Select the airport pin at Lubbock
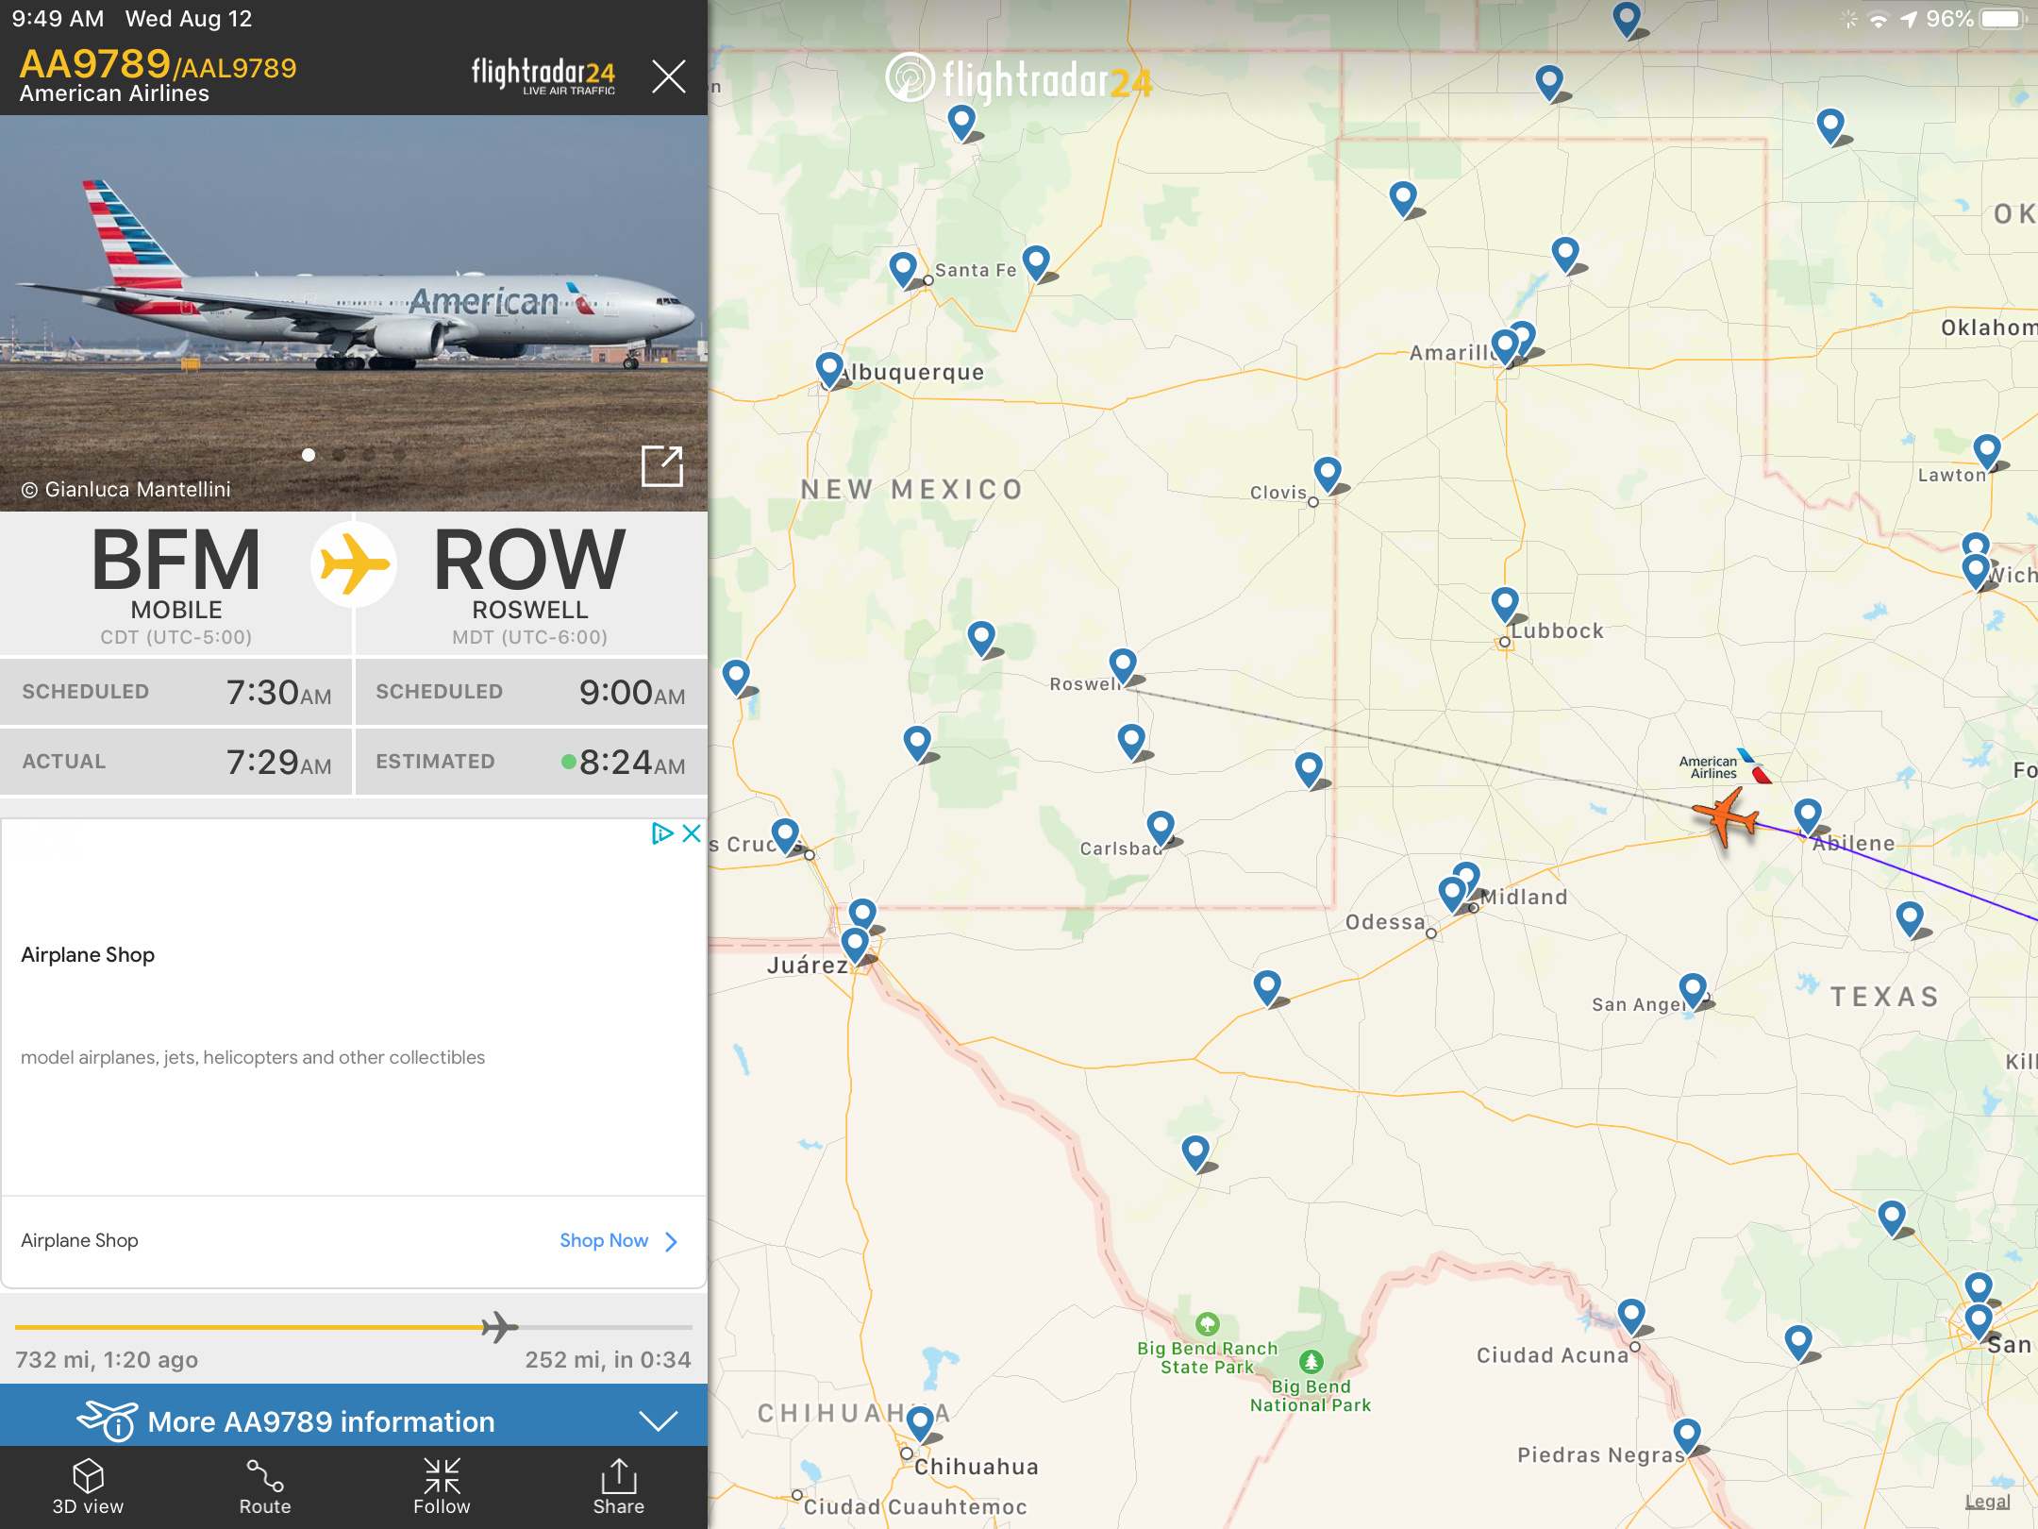Image resolution: width=2038 pixels, height=1529 pixels. pos(1505,602)
